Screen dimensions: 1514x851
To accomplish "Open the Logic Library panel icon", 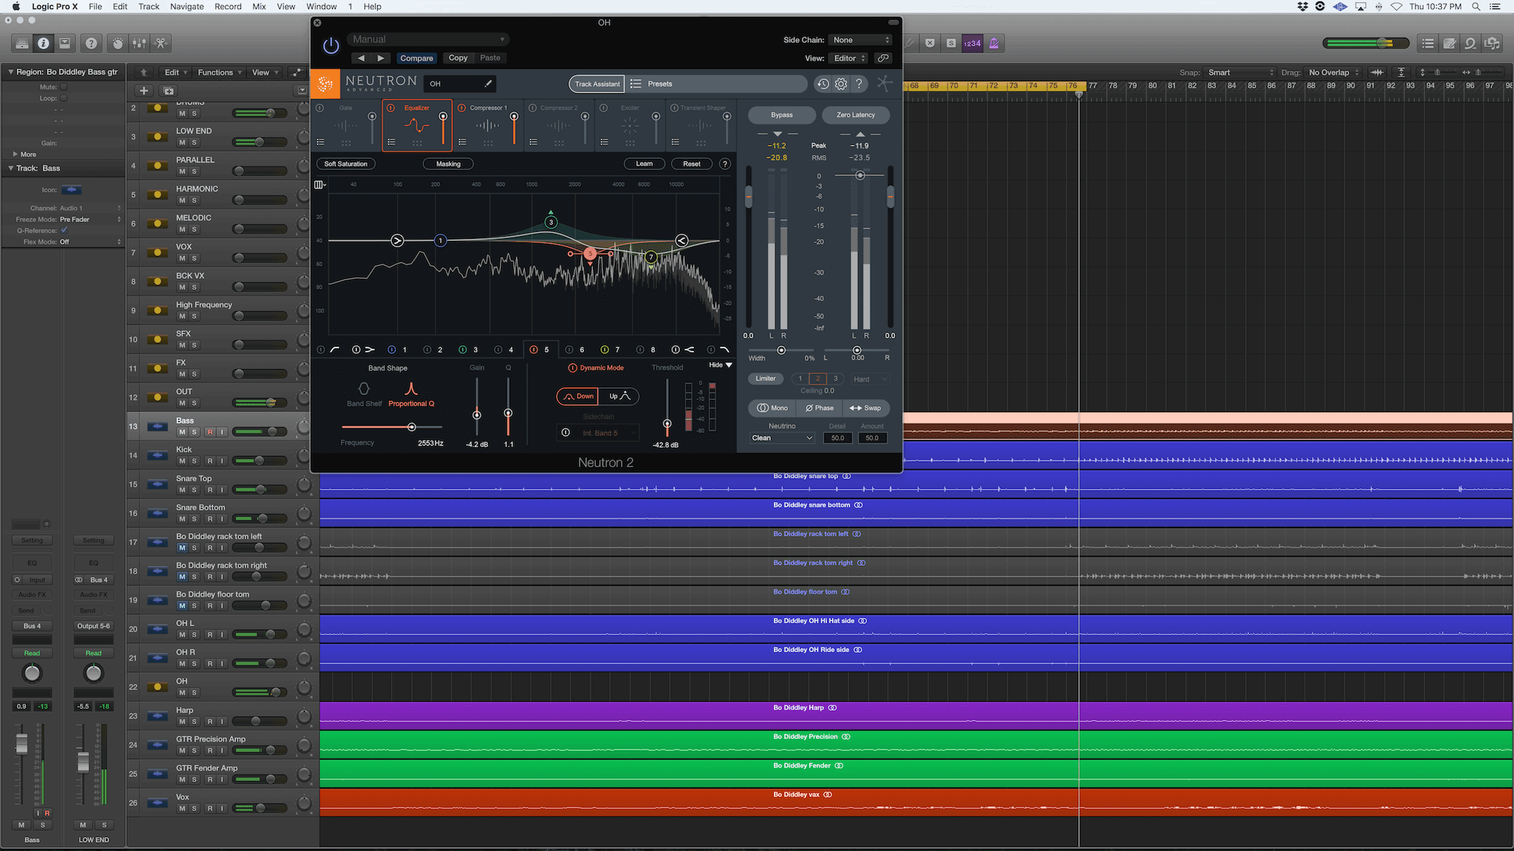I will pyautogui.click(x=22, y=43).
